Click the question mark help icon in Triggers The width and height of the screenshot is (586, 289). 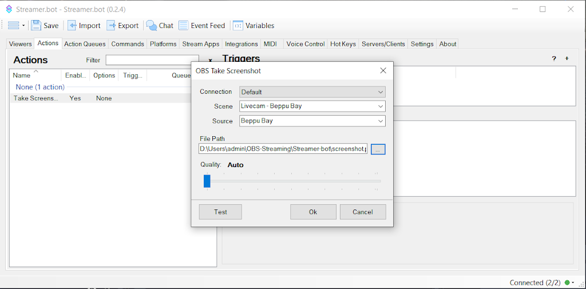point(554,59)
